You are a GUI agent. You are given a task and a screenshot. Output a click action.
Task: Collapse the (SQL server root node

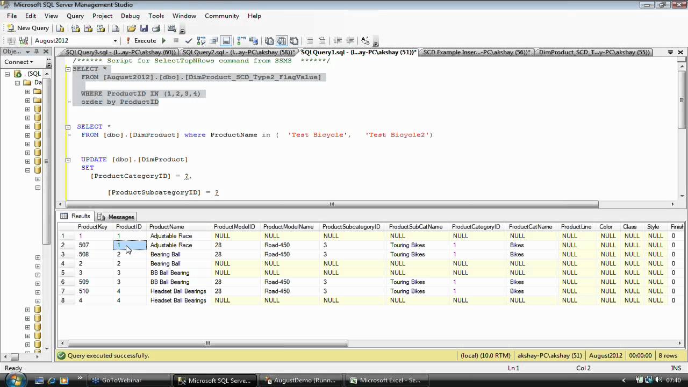click(x=8, y=74)
